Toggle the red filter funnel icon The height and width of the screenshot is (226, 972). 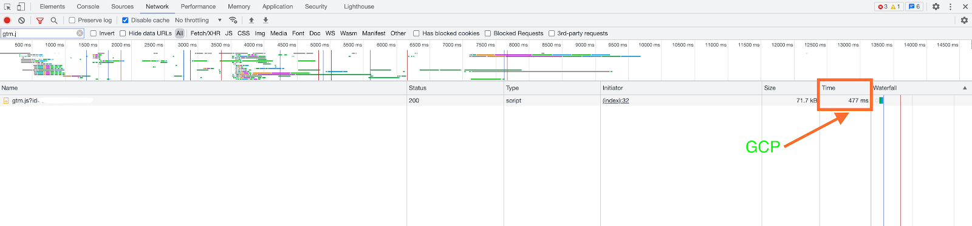coord(40,20)
